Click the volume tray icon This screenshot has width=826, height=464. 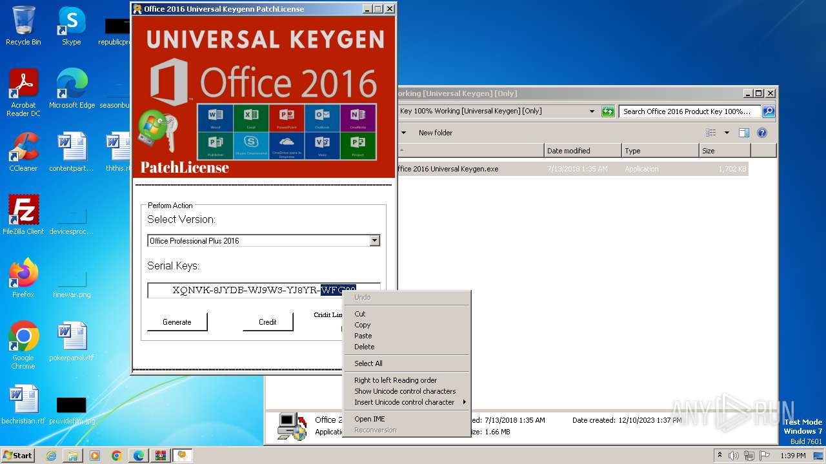click(x=734, y=456)
